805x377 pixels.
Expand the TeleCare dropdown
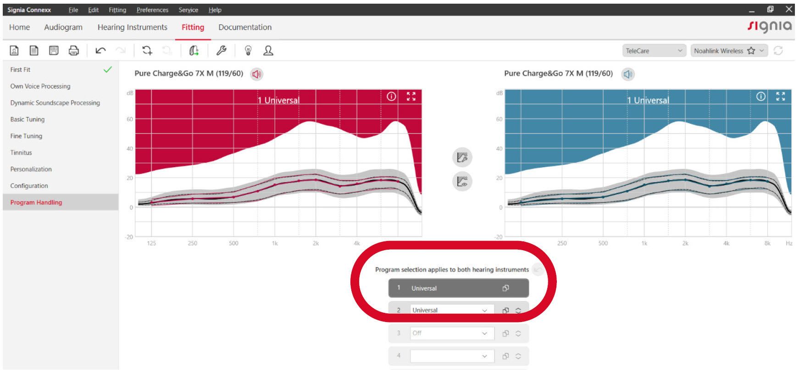(654, 51)
